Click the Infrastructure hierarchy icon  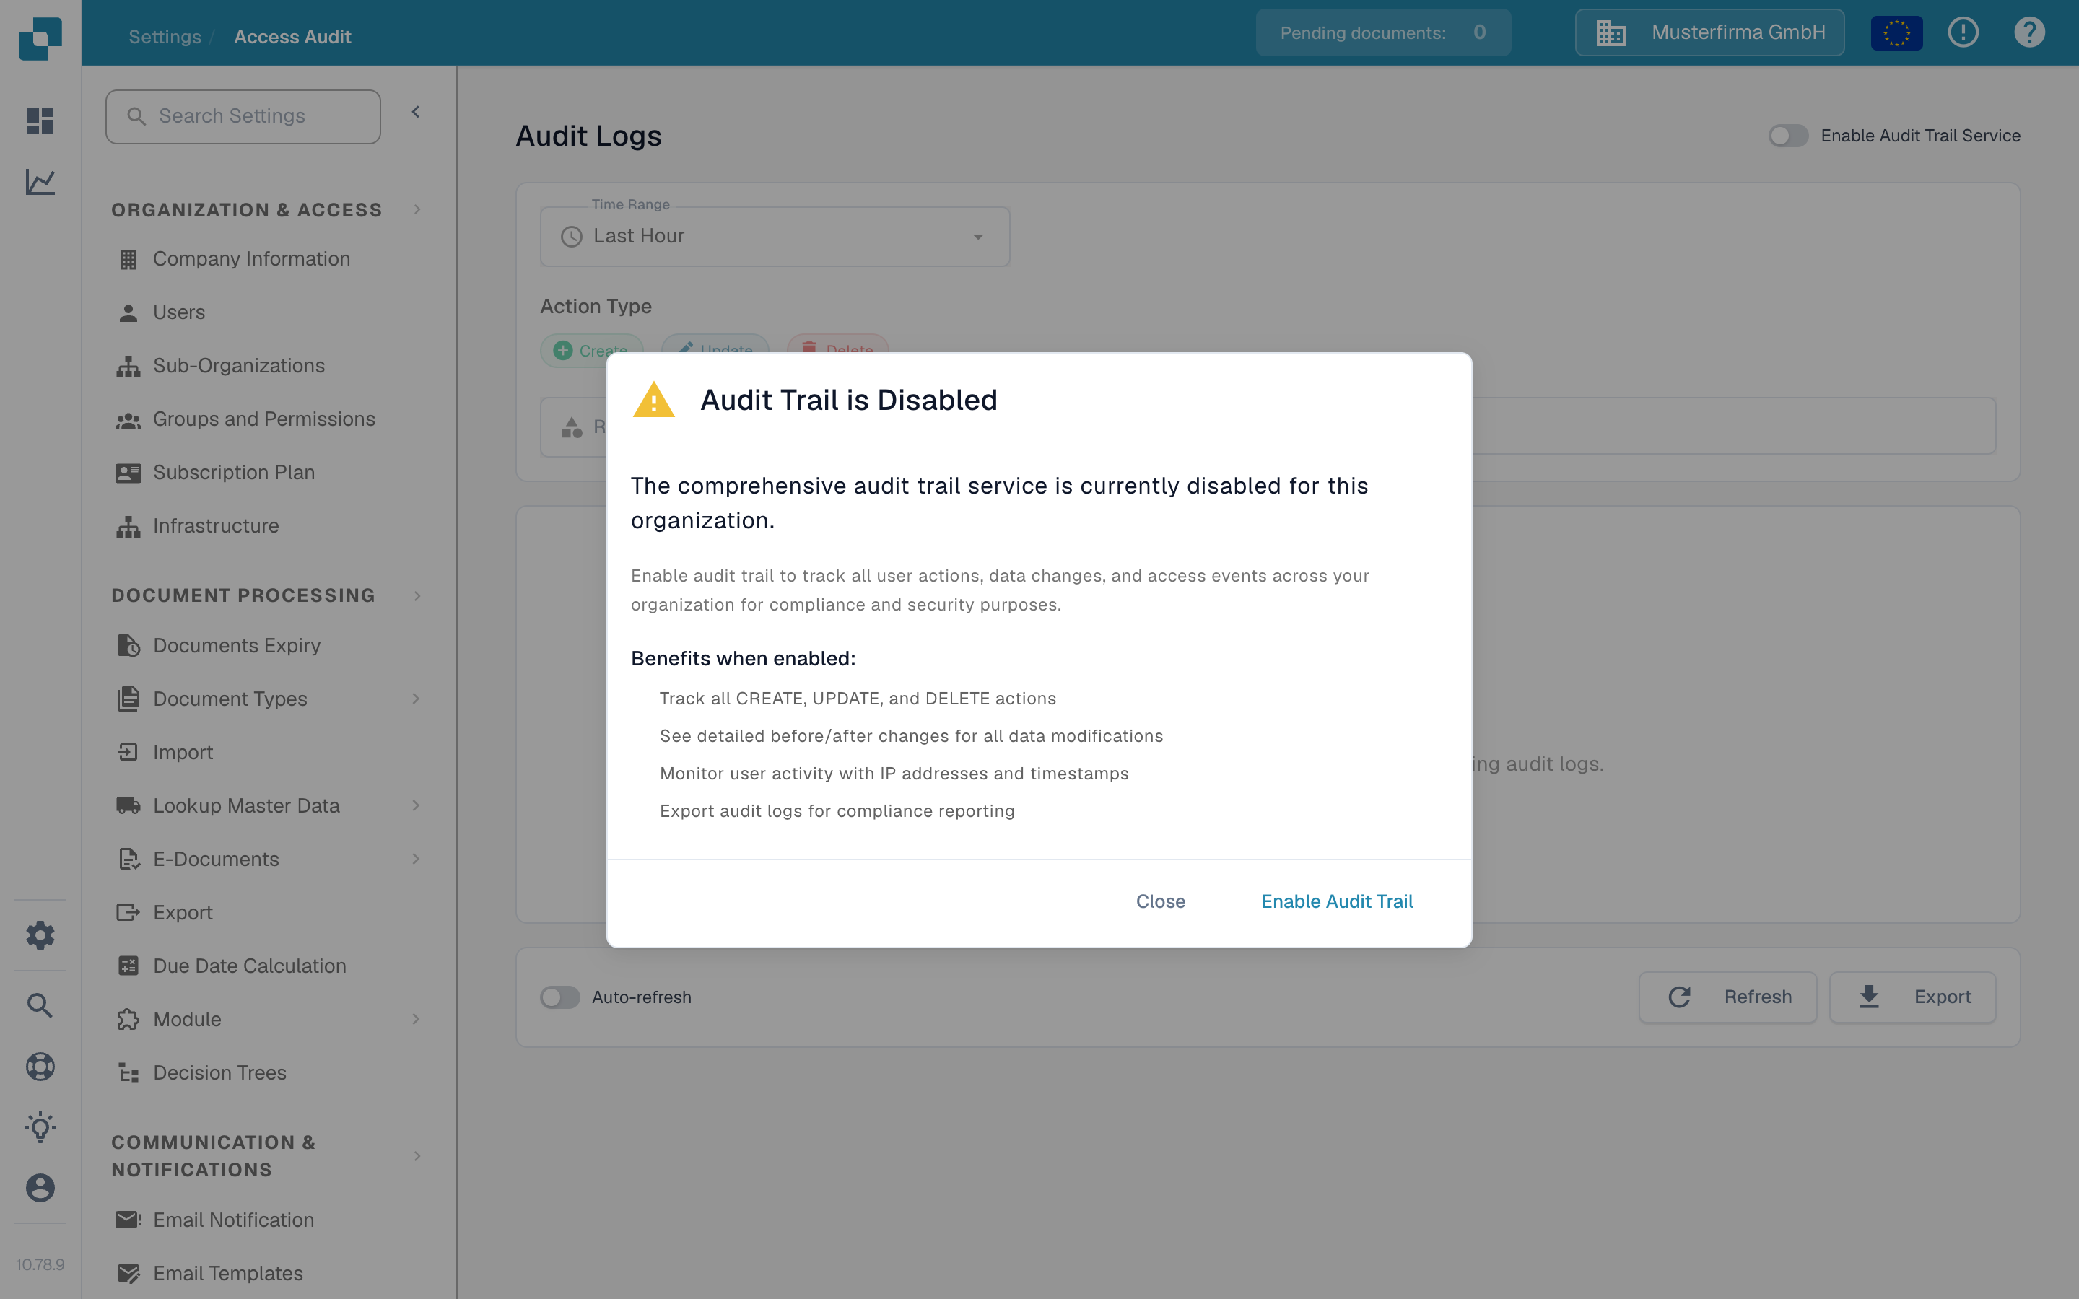pyautogui.click(x=128, y=526)
